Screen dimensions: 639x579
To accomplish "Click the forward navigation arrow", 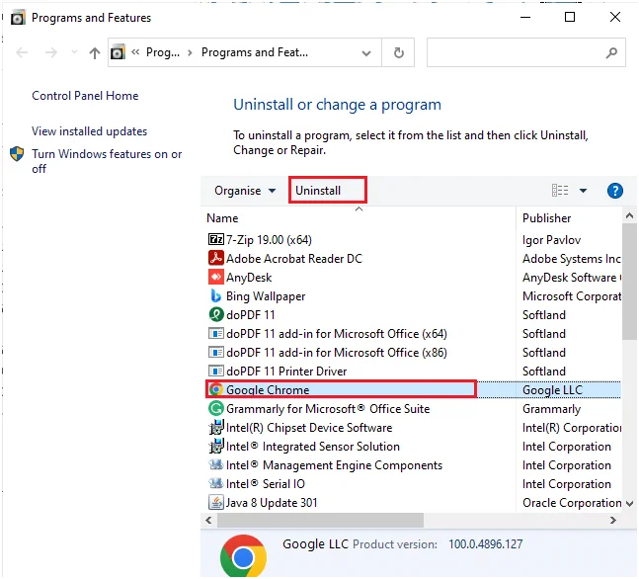I will [51, 52].
